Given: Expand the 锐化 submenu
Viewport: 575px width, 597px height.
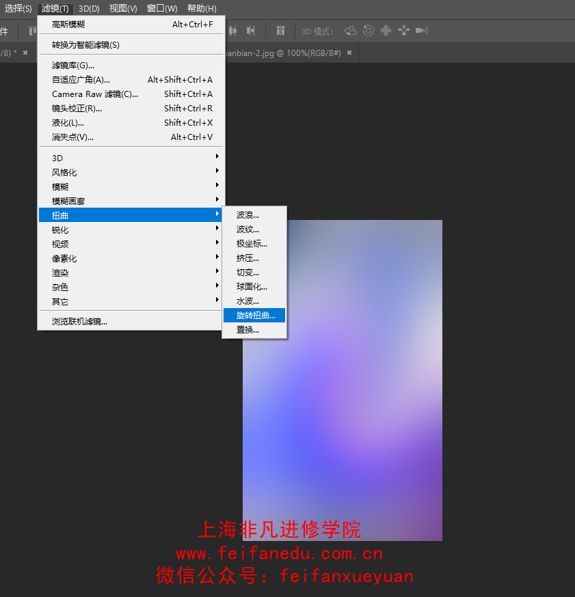Looking at the screenshot, I should point(131,230).
